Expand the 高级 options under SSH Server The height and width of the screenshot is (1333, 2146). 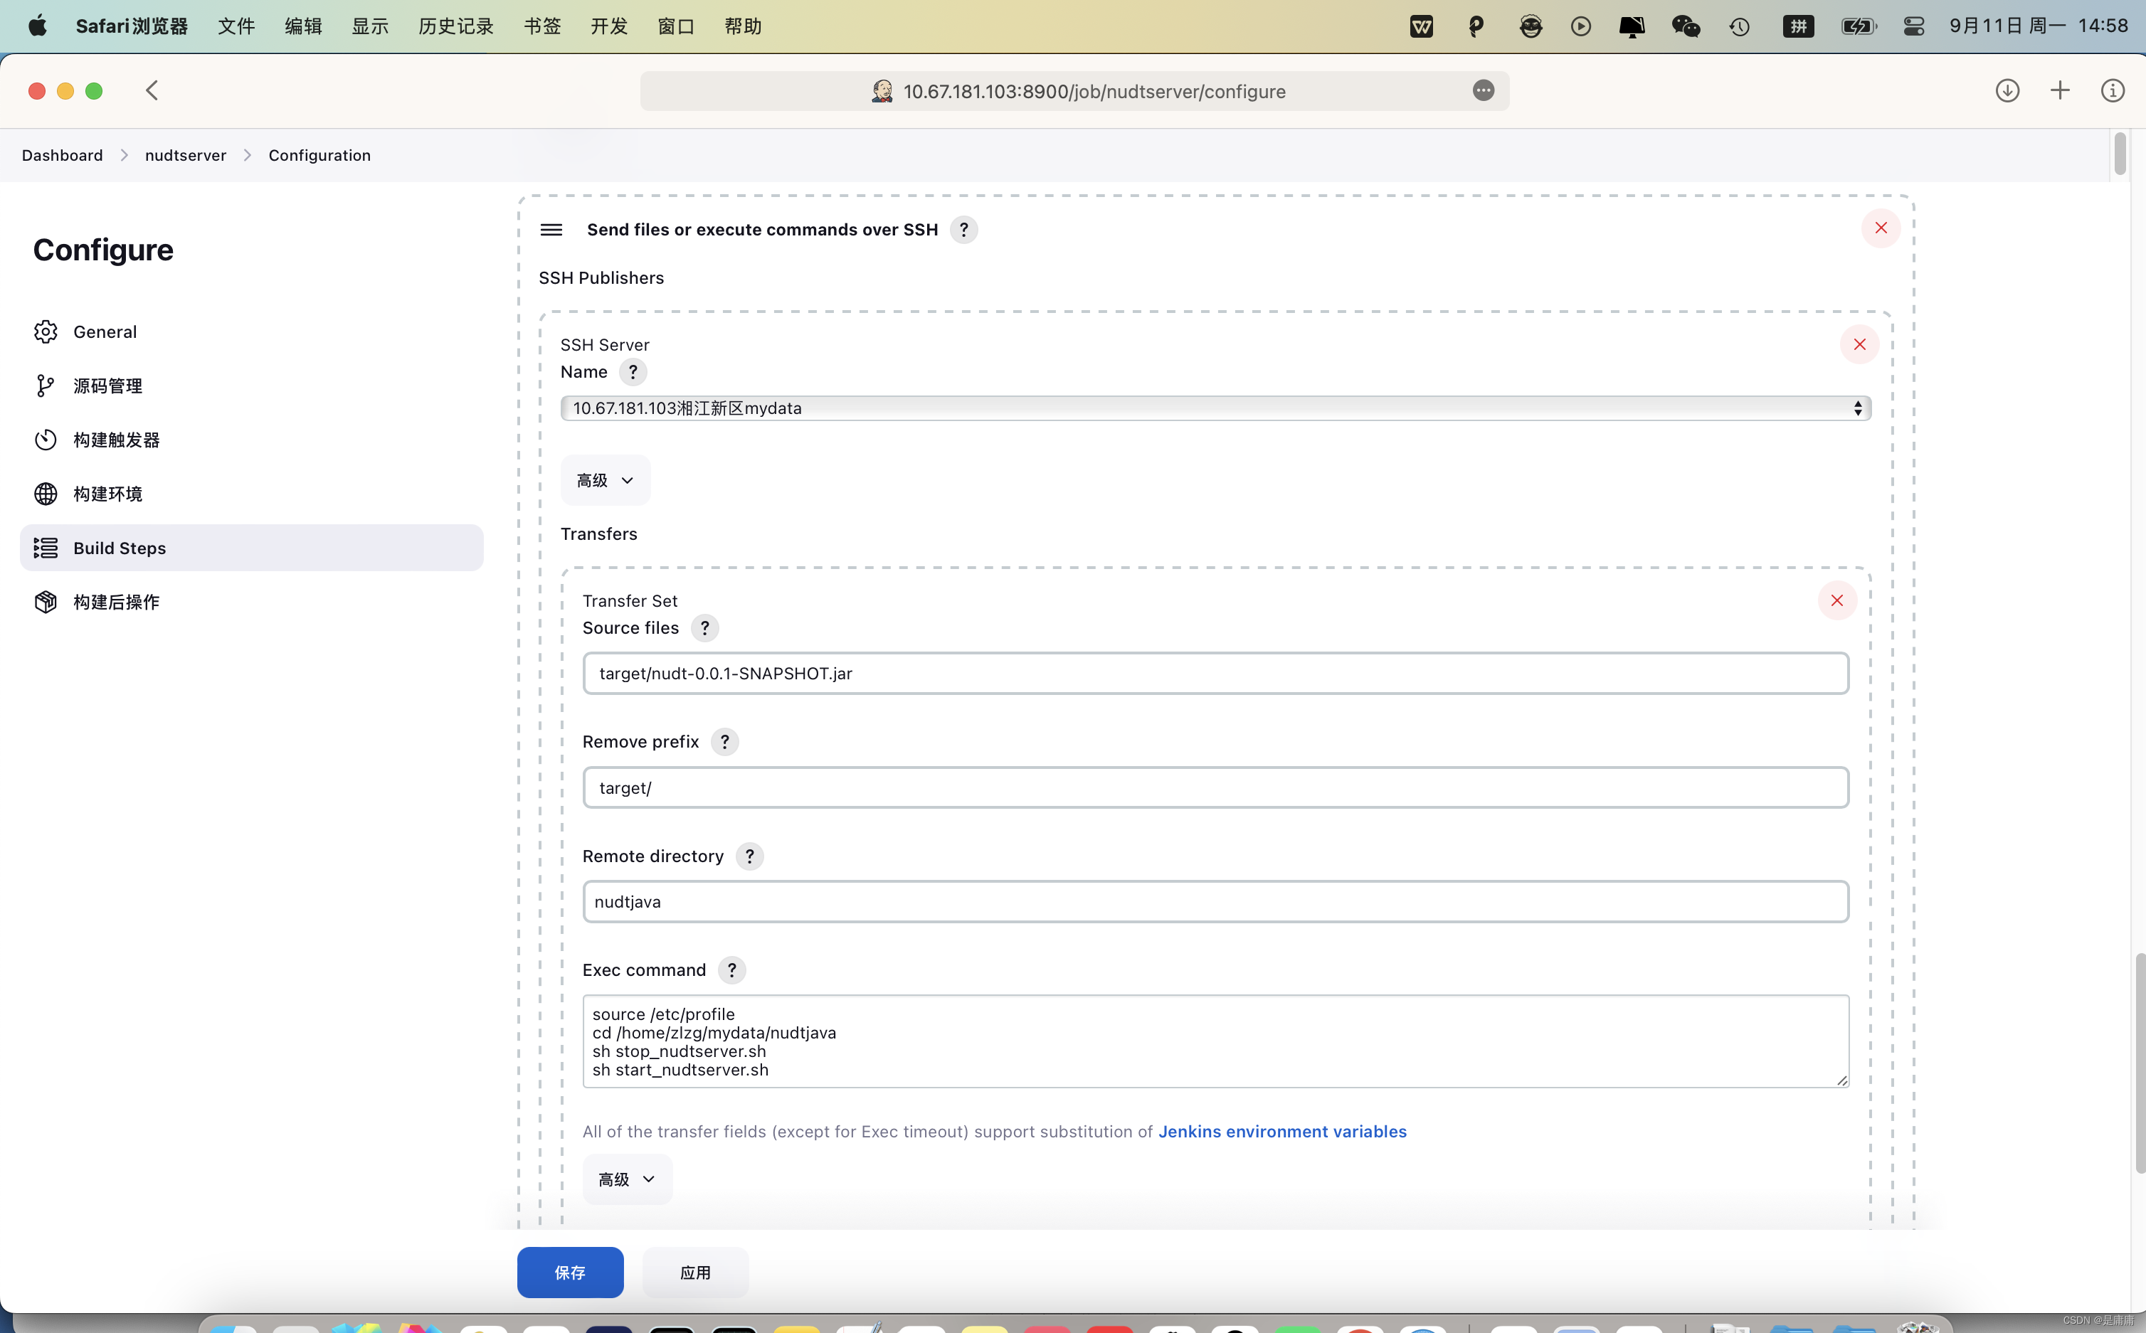click(605, 480)
